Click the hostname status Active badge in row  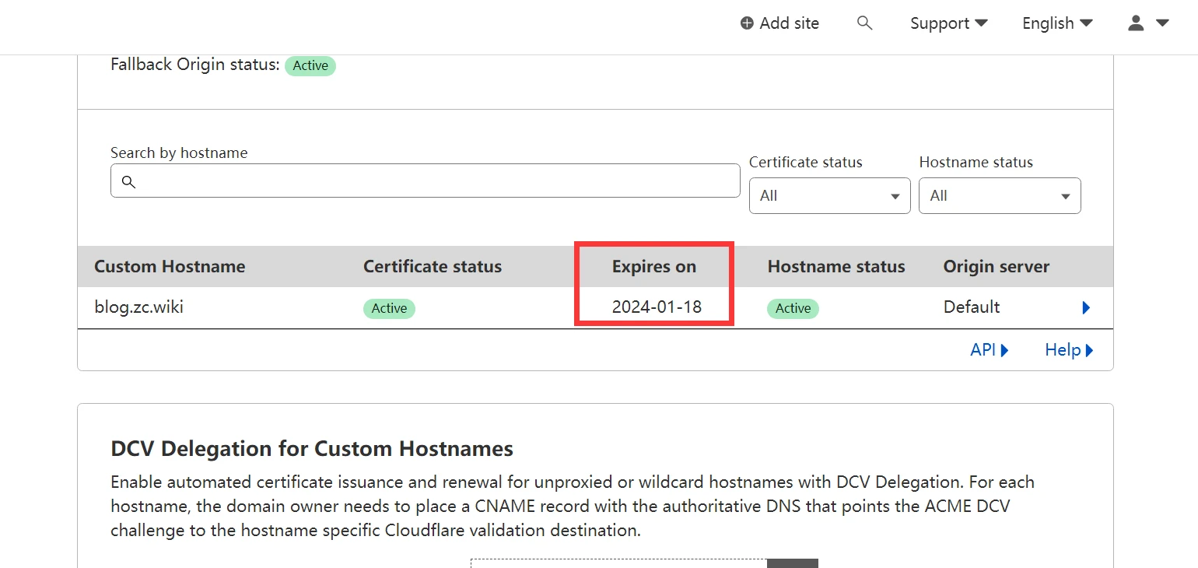click(793, 308)
